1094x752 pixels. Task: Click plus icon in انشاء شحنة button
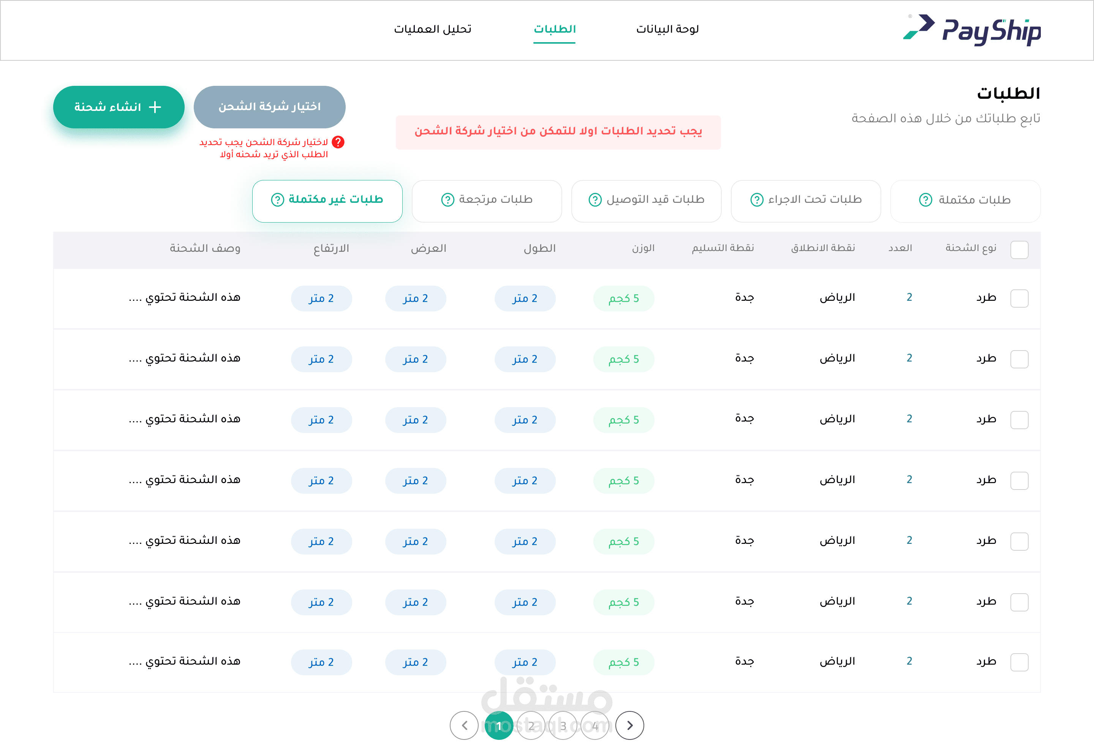coord(155,107)
